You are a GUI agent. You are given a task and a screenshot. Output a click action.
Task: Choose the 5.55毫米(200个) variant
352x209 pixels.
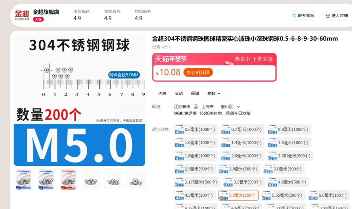pos(283,195)
